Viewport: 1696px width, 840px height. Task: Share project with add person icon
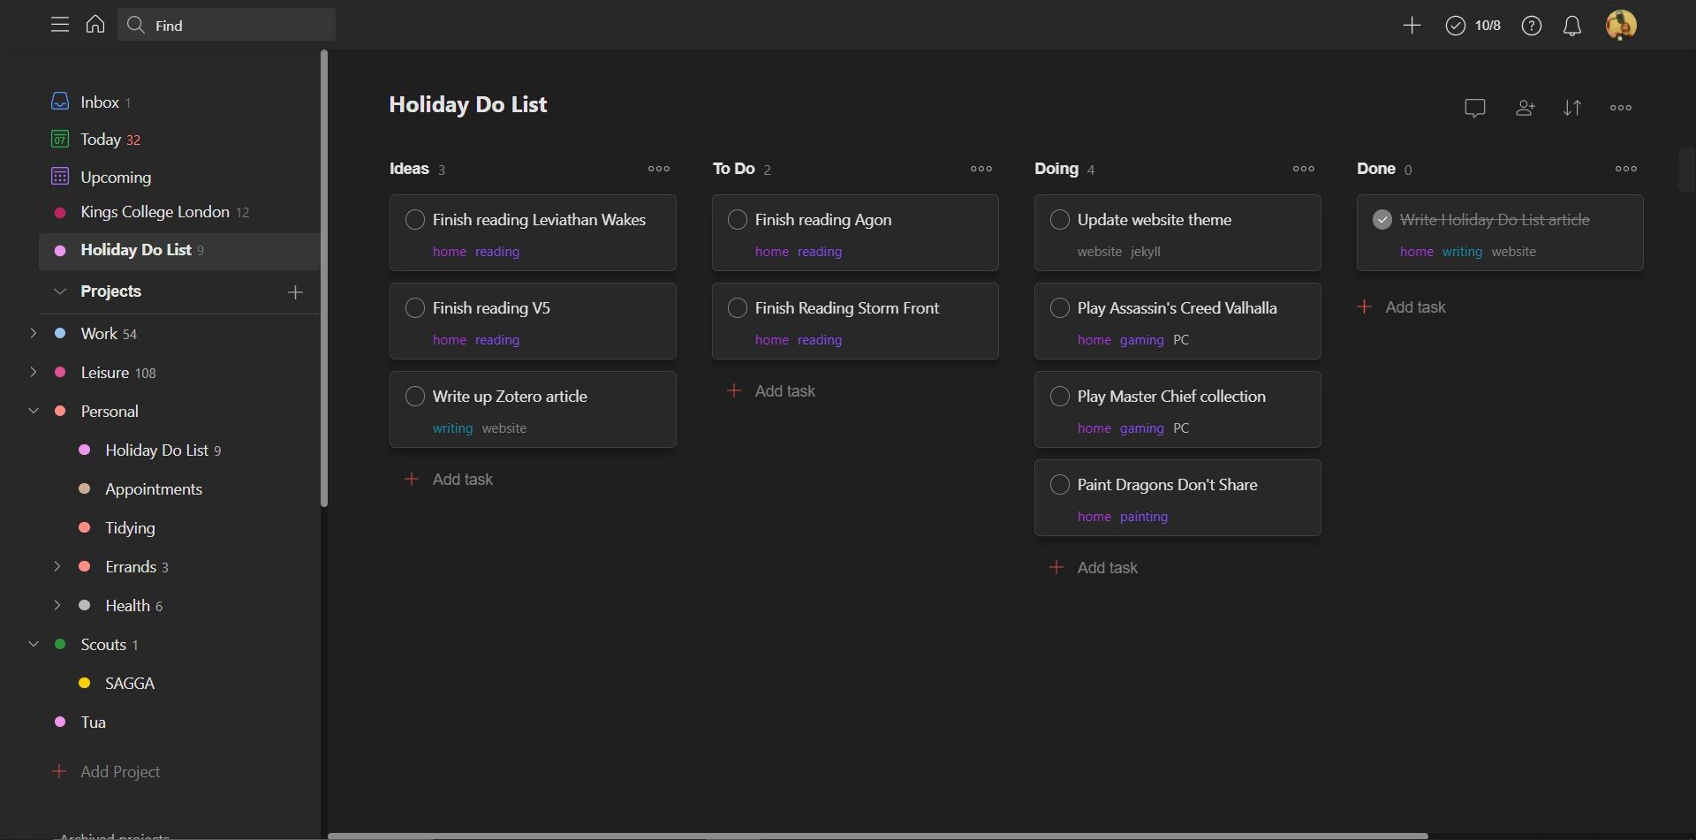(x=1525, y=108)
